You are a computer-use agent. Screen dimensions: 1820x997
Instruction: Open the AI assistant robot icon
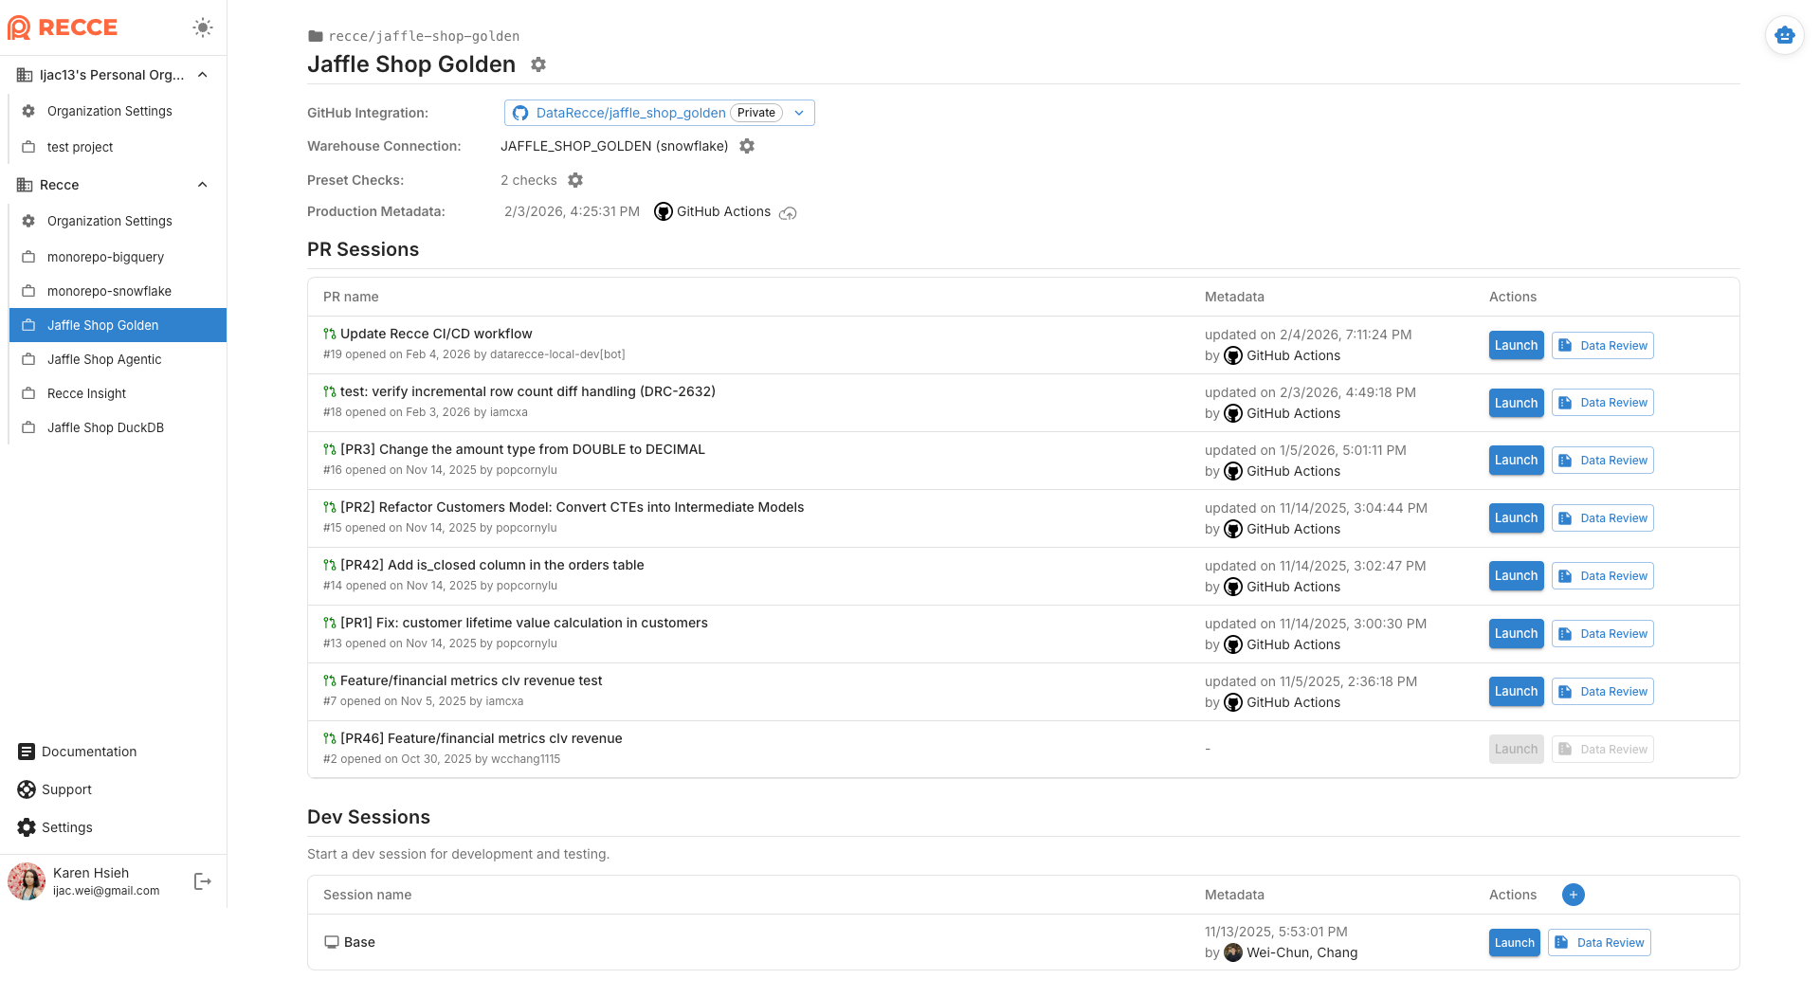(x=1785, y=35)
